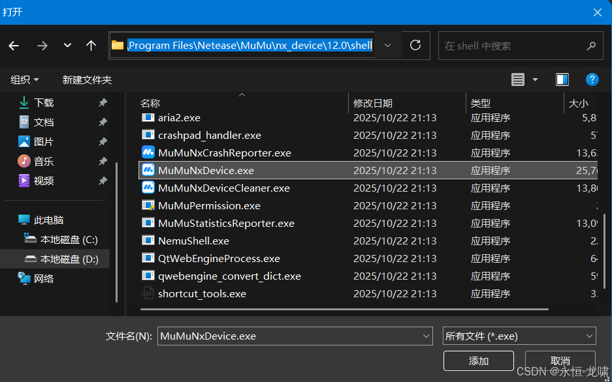Click the pin icon beside 图片

(x=103, y=141)
